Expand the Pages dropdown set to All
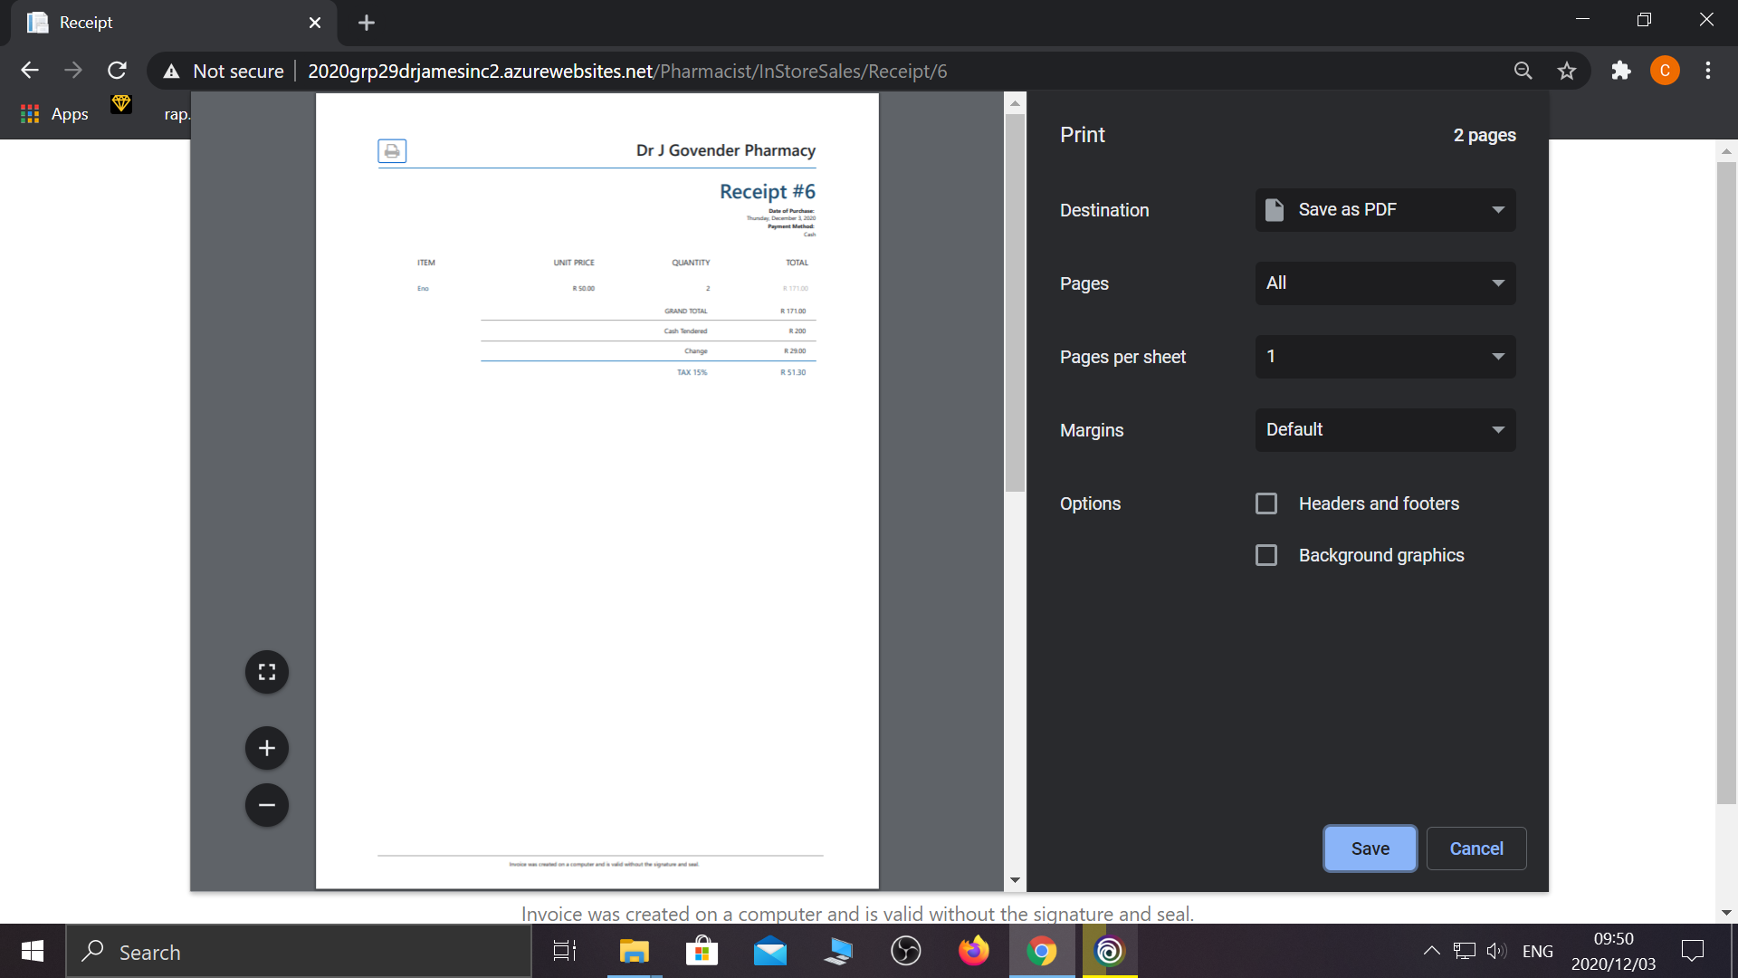The height and width of the screenshot is (978, 1738). pyautogui.click(x=1385, y=283)
